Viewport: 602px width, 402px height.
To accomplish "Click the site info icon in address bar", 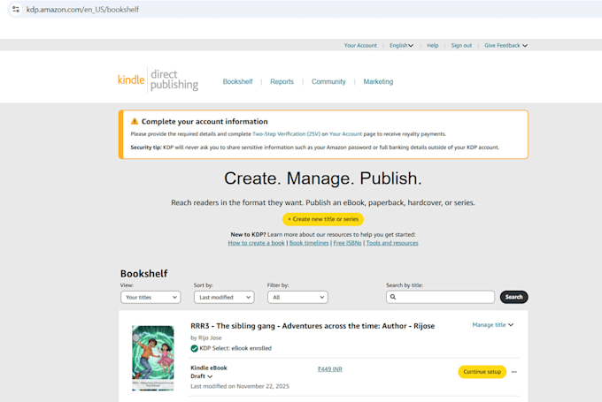I will tap(16, 9).
